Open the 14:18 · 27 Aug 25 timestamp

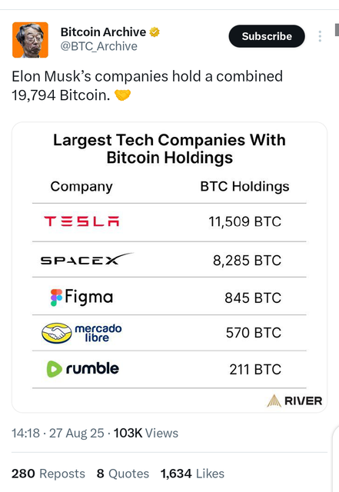(58, 434)
